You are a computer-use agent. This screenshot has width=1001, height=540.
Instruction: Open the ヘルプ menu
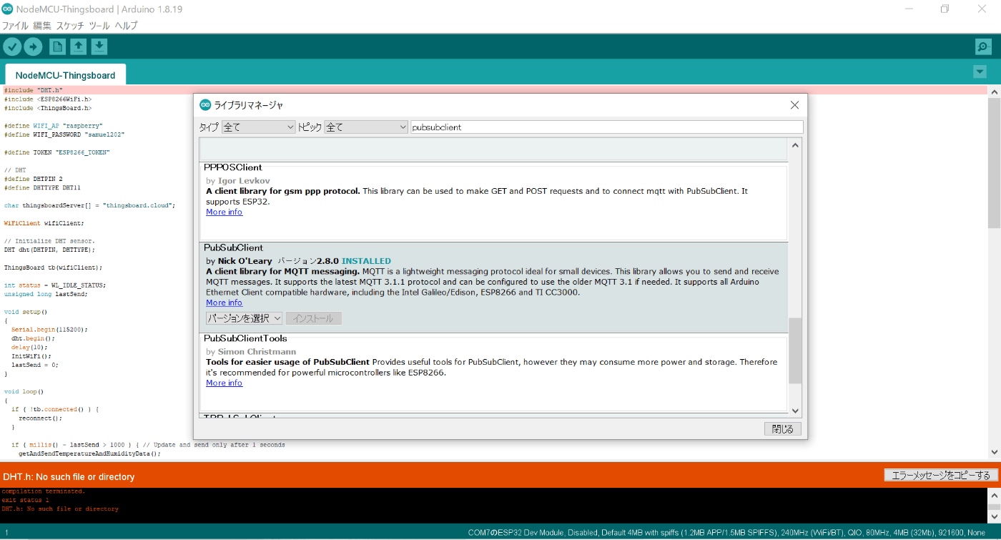[126, 25]
